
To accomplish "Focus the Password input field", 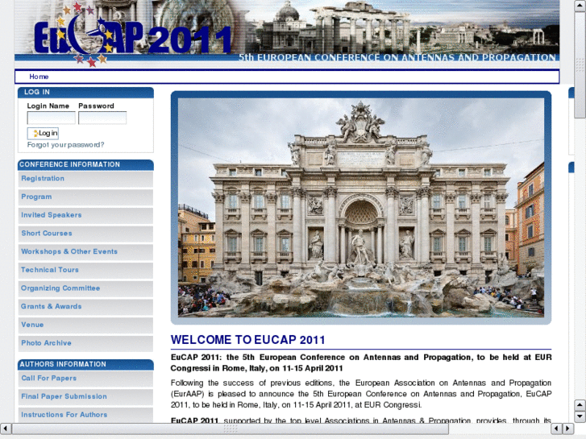I will pyautogui.click(x=102, y=118).
